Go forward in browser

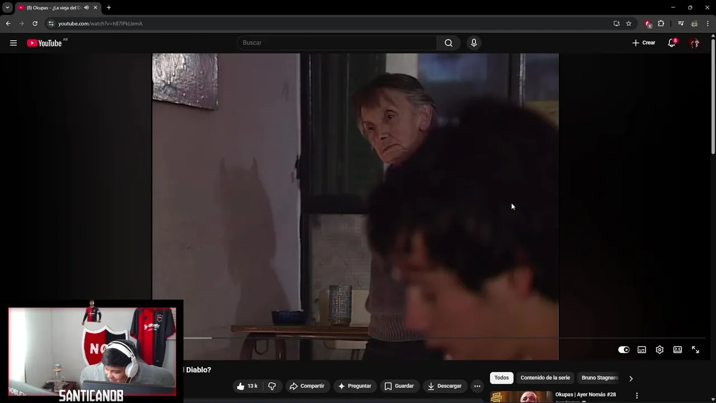click(22, 24)
